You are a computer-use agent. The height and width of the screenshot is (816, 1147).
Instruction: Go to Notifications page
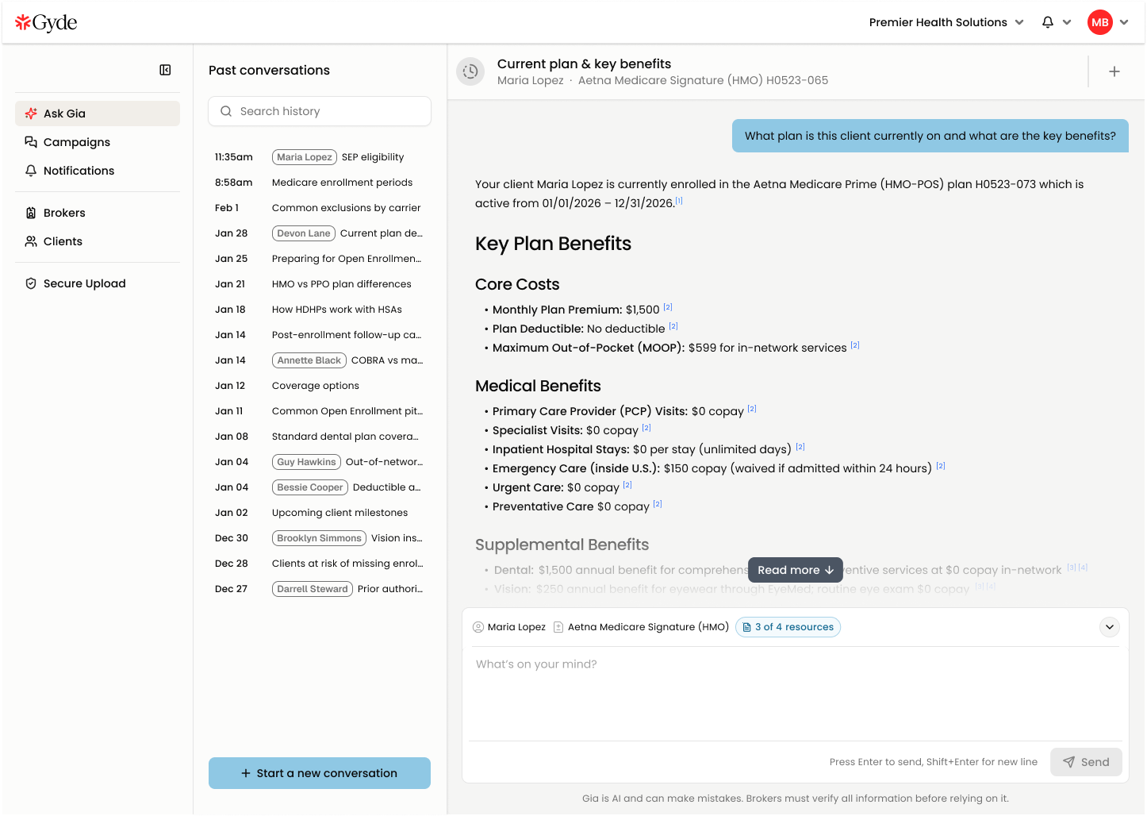pyautogui.click(x=98, y=171)
